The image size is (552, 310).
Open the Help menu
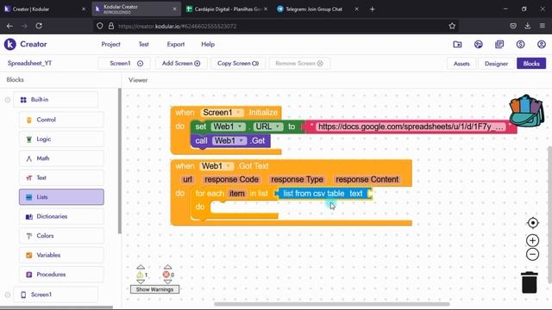pyautogui.click(x=208, y=44)
